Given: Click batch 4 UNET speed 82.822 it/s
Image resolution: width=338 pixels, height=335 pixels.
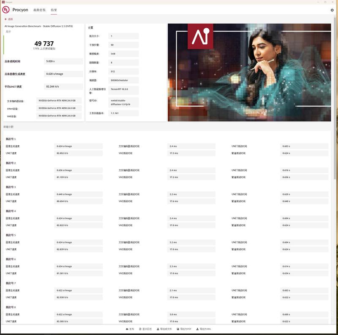Looking at the screenshot, I should (78, 225).
